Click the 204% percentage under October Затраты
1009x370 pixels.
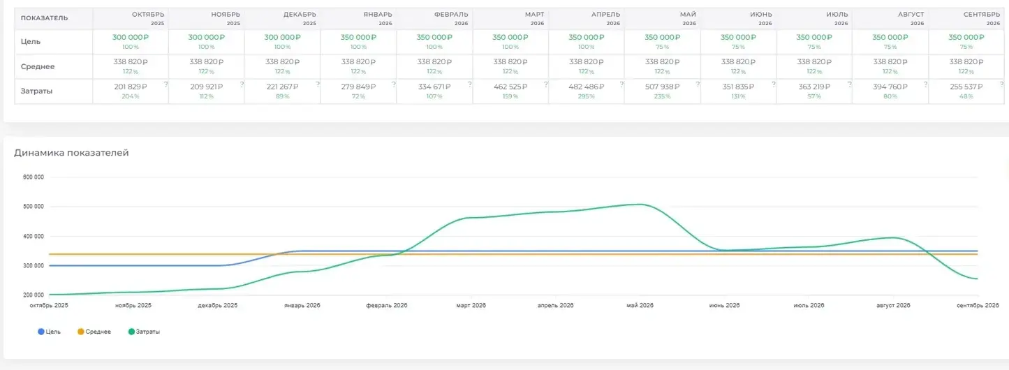tap(131, 96)
